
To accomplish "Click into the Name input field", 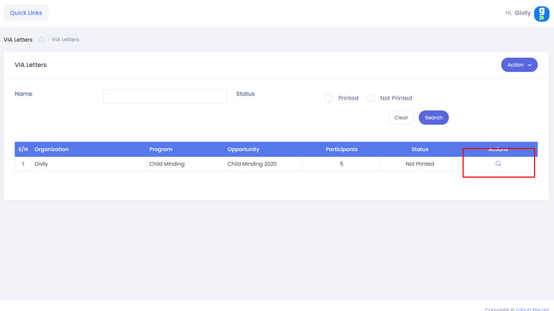I will [x=165, y=96].
